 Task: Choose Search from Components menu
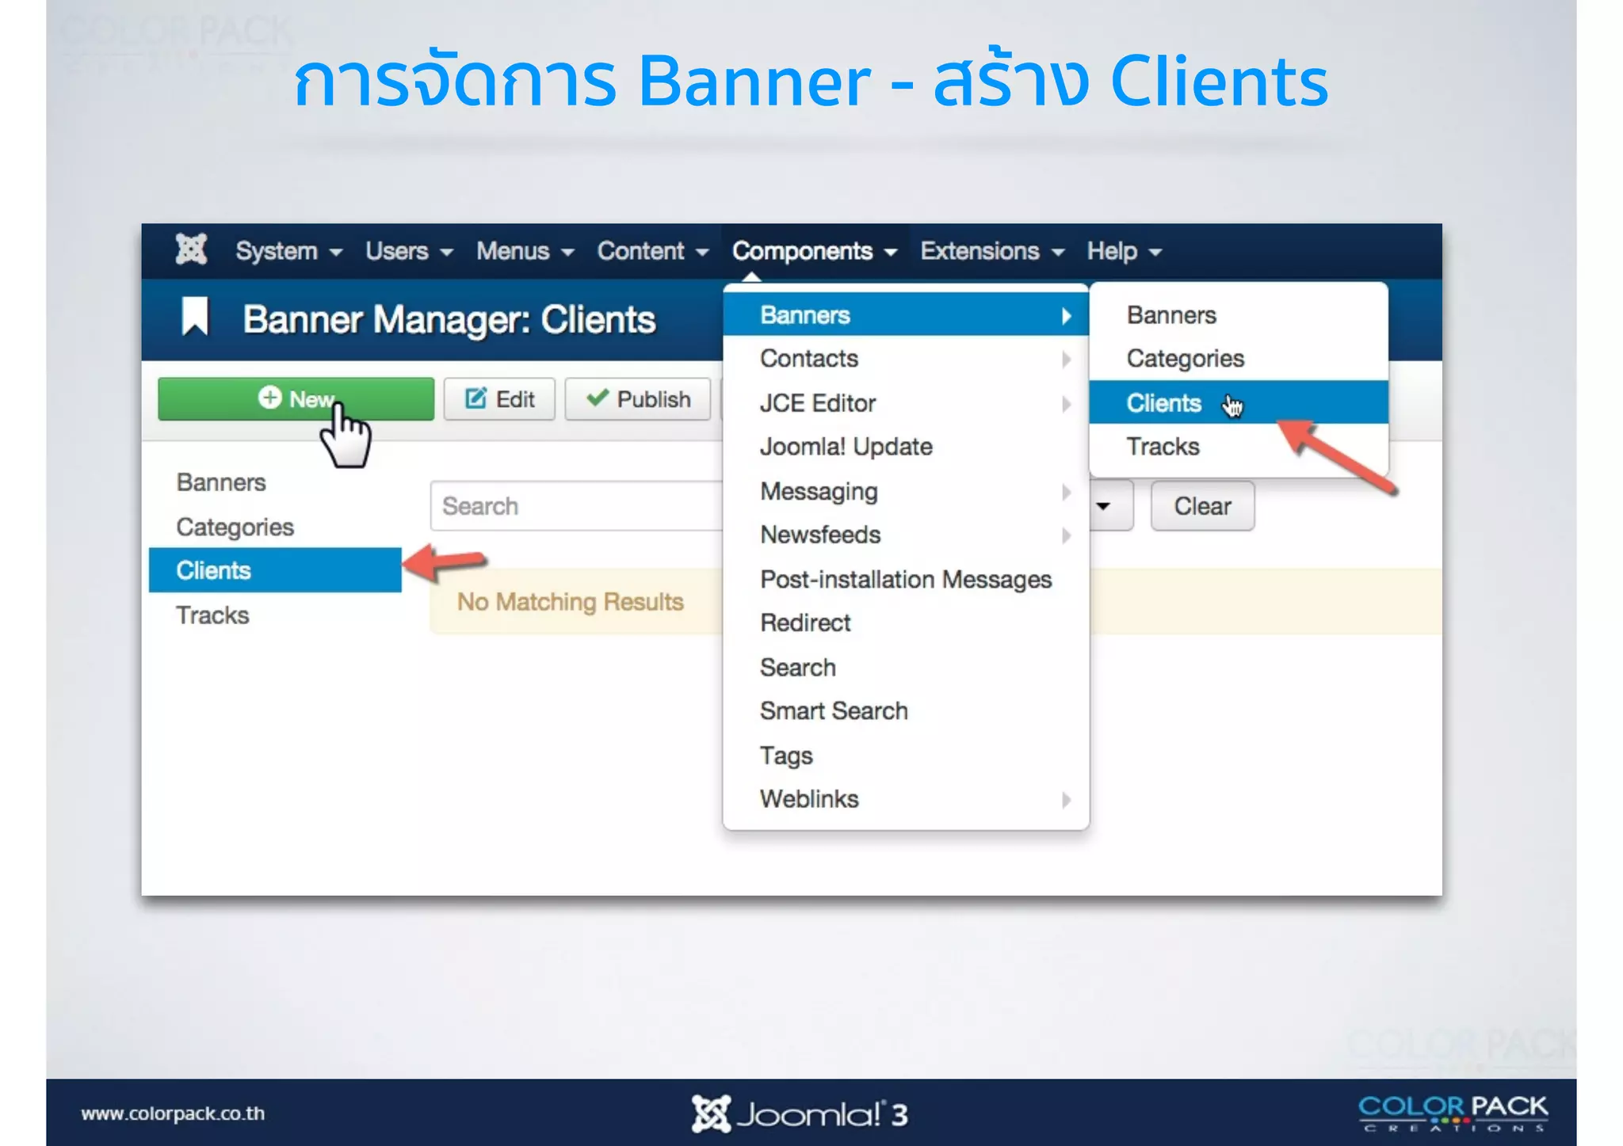[x=906, y=668]
